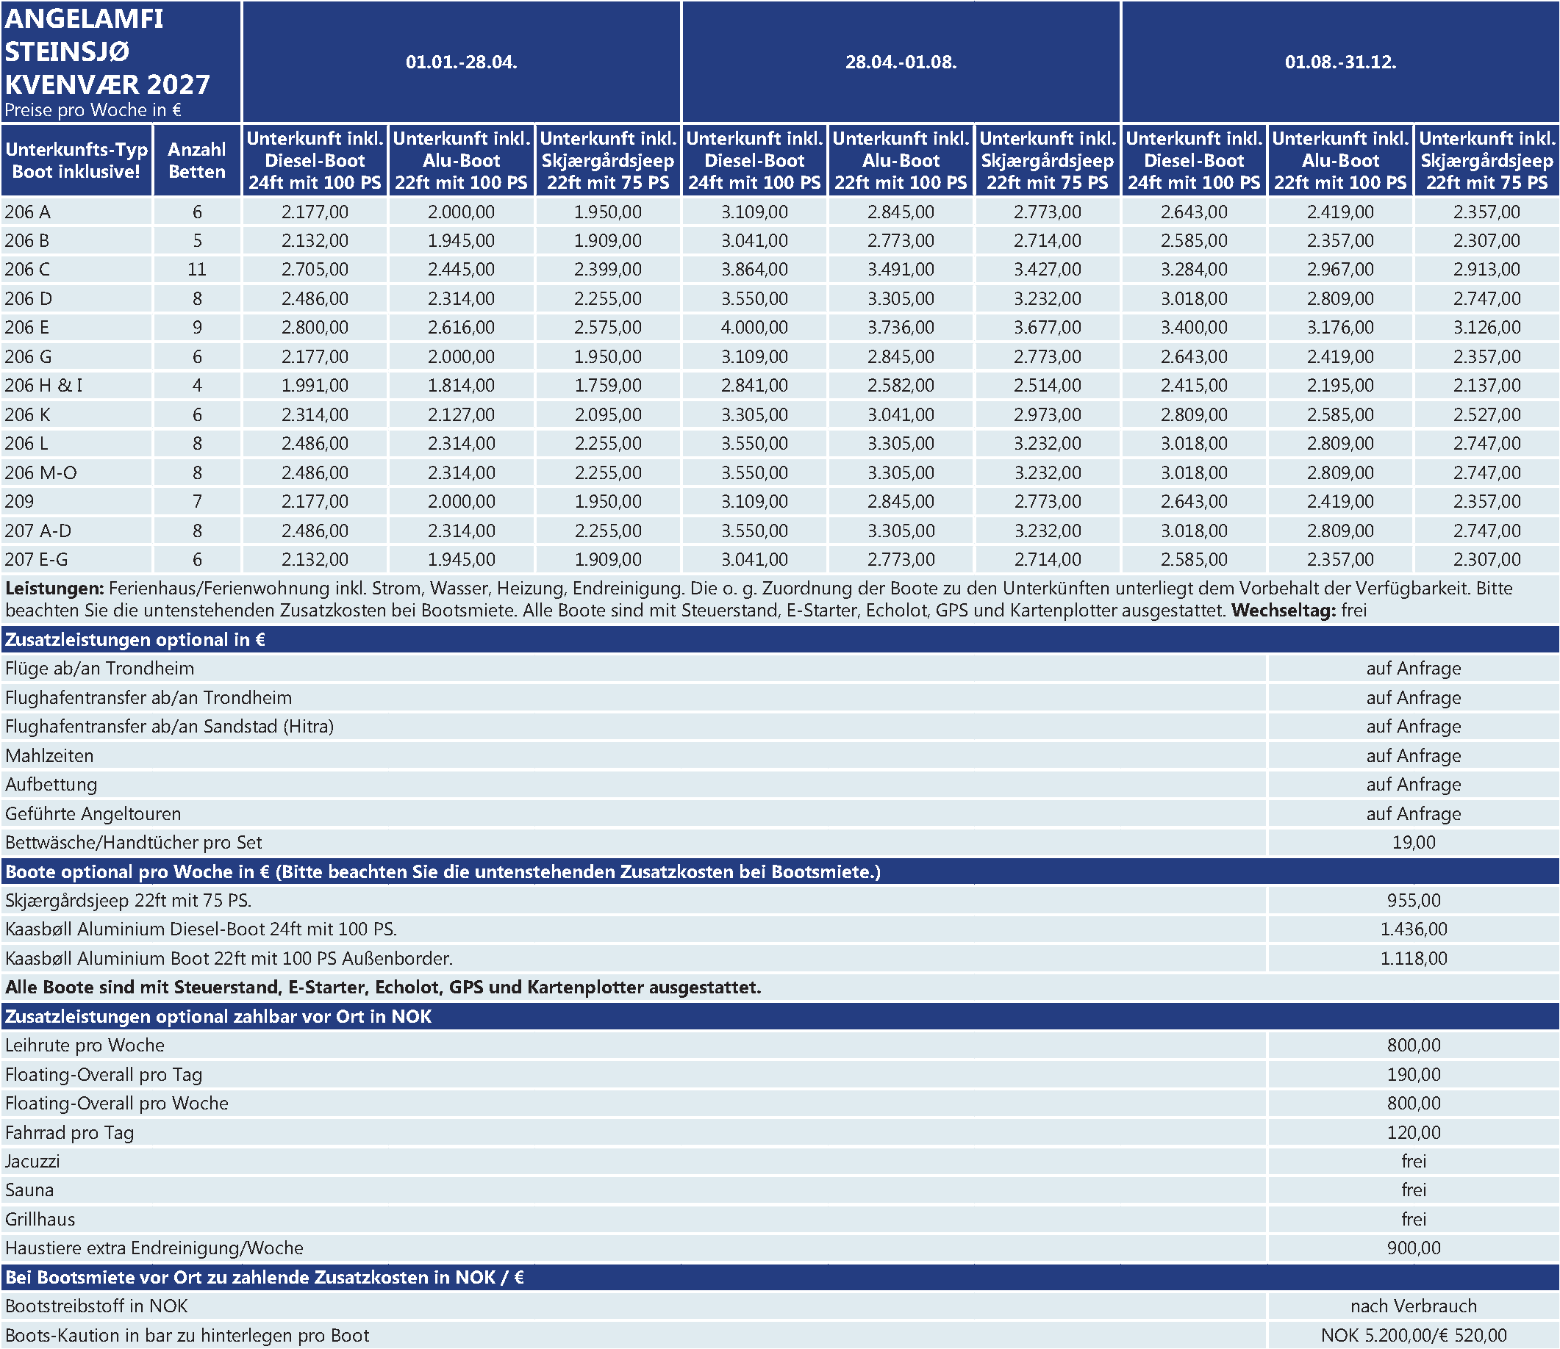
Task: Click price 2.127,00 in the 206 K row
Action: pyautogui.click(x=461, y=415)
